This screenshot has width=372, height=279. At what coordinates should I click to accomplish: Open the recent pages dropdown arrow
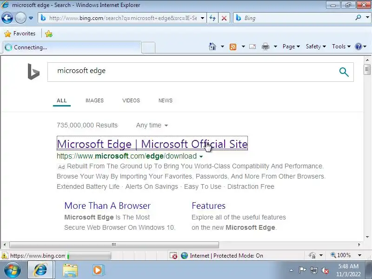[31, 18]
